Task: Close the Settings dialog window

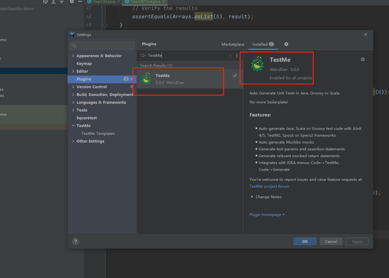Action: click(x=366, y=34)
